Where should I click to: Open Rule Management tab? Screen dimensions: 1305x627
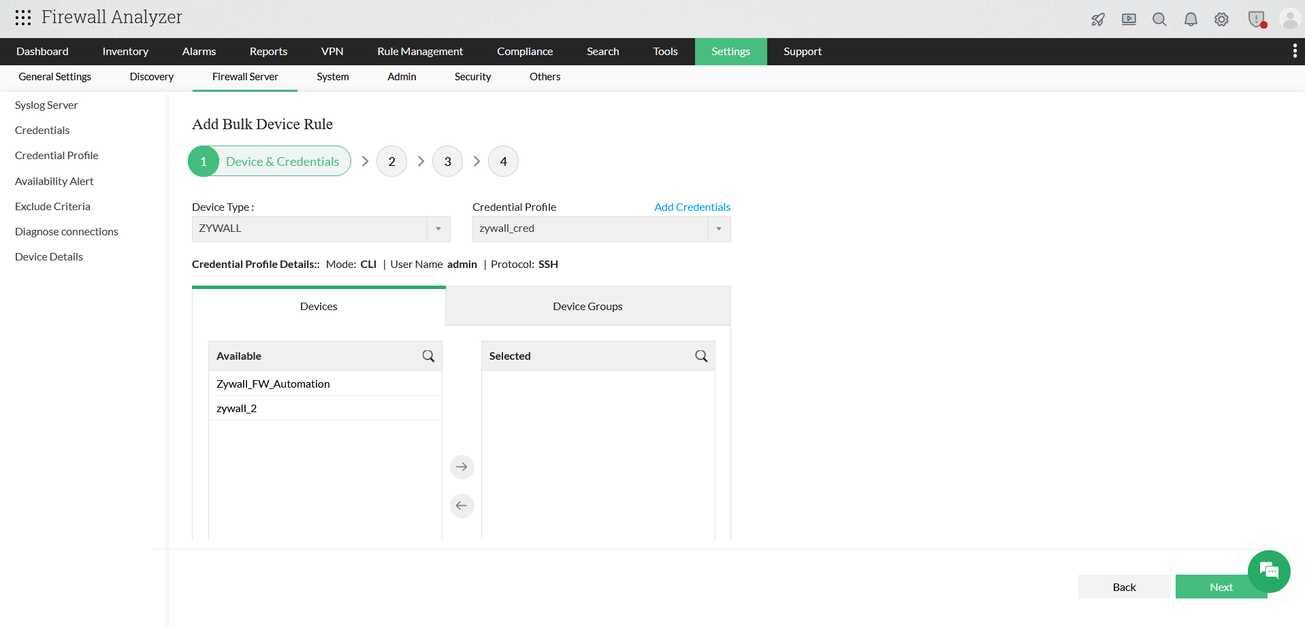[420, 52]
